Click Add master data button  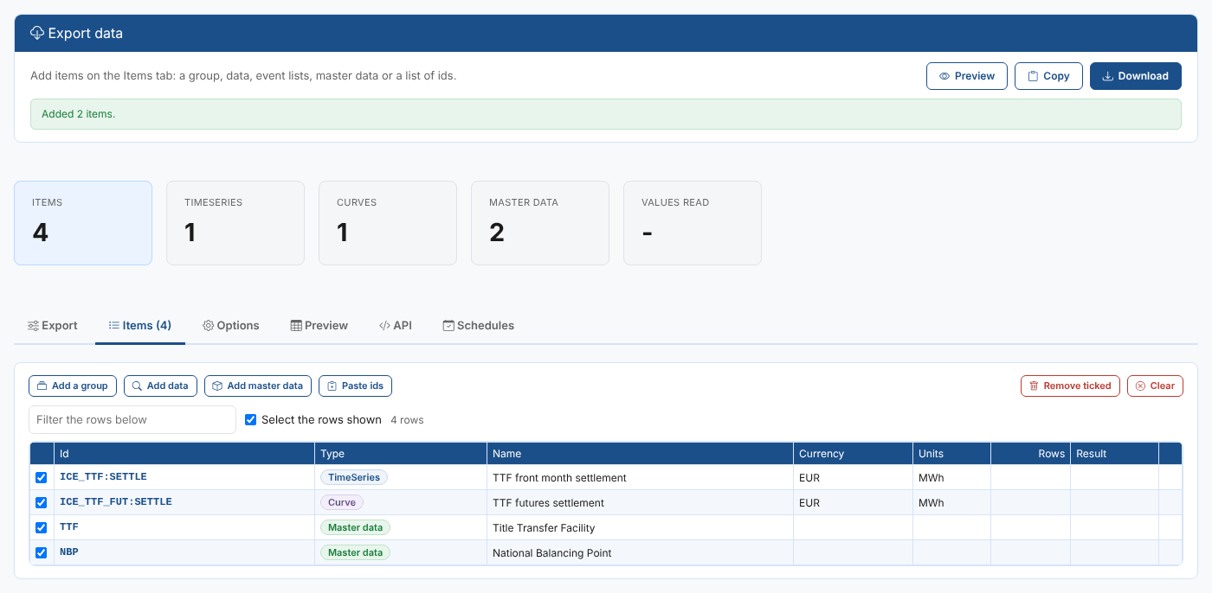point(258,386)
